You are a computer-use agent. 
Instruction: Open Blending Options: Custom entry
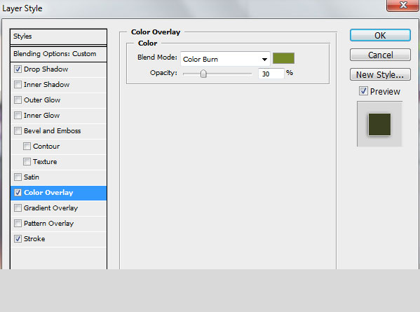58,54
